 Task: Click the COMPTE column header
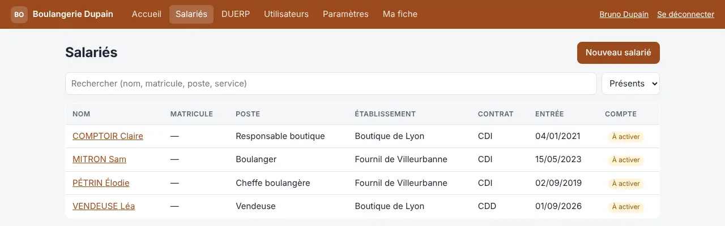(x=621, y=114)
